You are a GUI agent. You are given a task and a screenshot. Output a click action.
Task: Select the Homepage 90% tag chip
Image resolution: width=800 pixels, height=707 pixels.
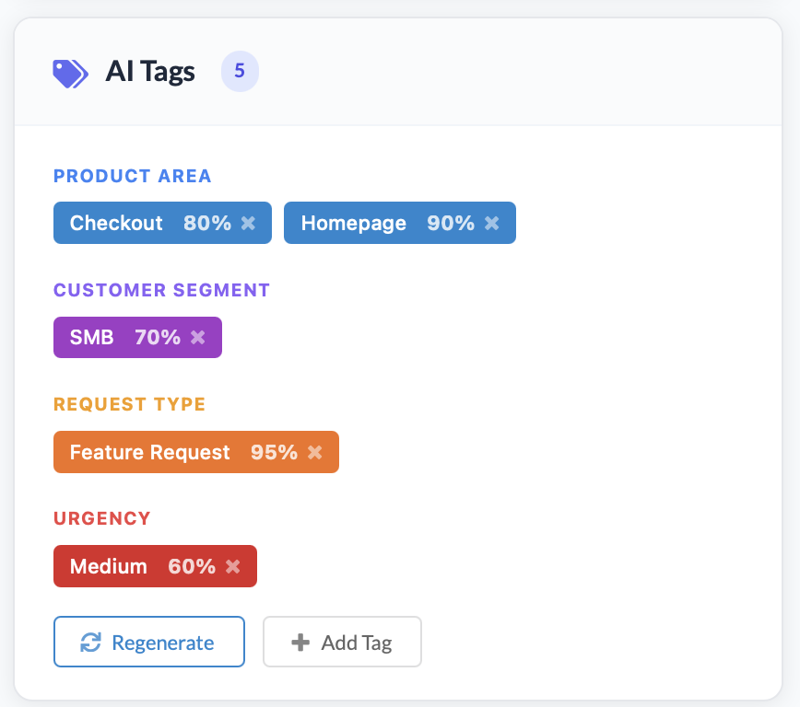(400, 223)
